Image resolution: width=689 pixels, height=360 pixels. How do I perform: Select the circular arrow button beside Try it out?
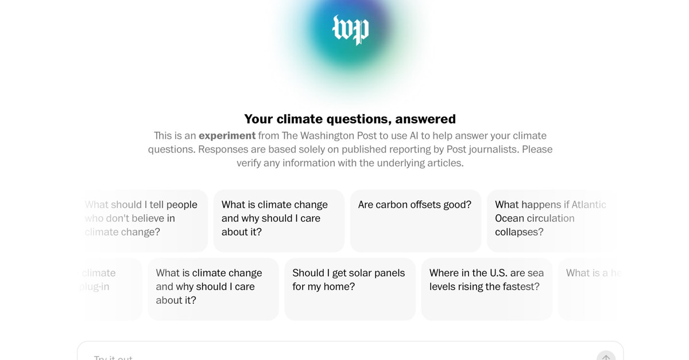click(x=606, y=357)
